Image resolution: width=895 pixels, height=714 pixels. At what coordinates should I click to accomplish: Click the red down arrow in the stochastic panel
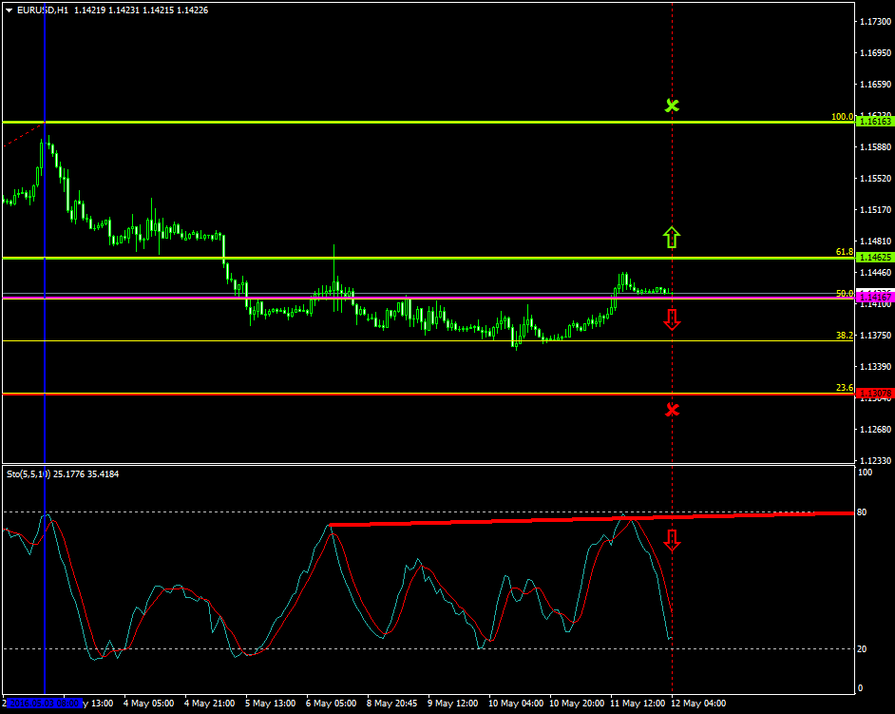(672, 540)
